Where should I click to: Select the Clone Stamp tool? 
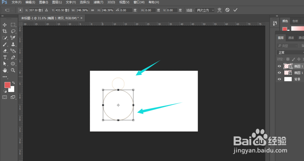click(x=13, y=44)
